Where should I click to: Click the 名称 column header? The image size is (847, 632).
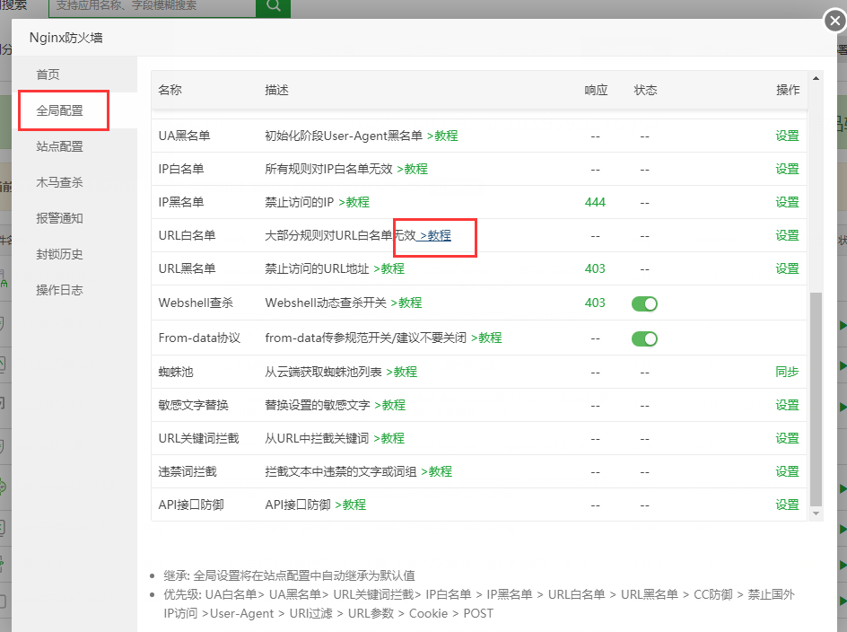click(x=170, y=91)
